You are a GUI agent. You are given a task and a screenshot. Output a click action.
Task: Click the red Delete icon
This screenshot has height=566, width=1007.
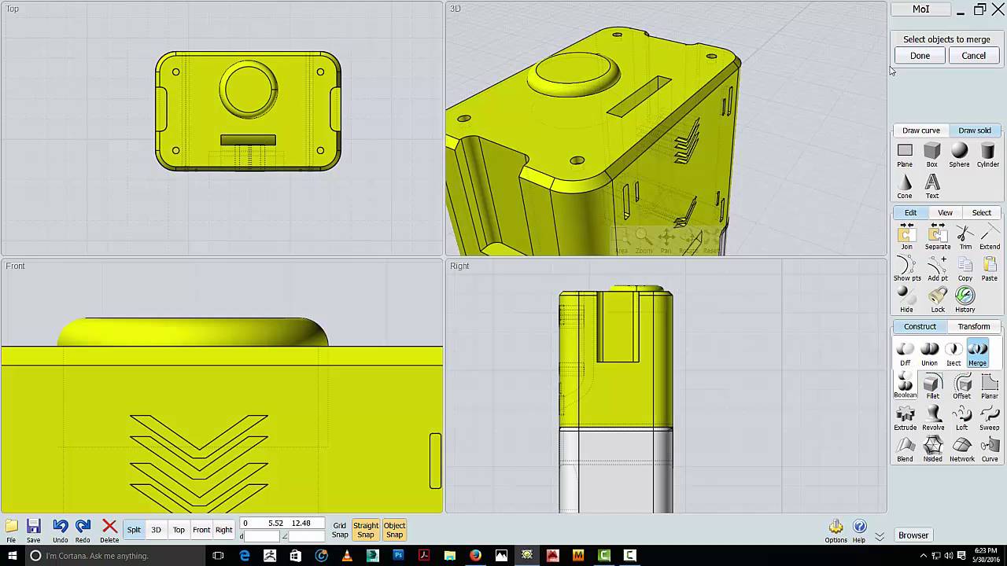point(109,531)
